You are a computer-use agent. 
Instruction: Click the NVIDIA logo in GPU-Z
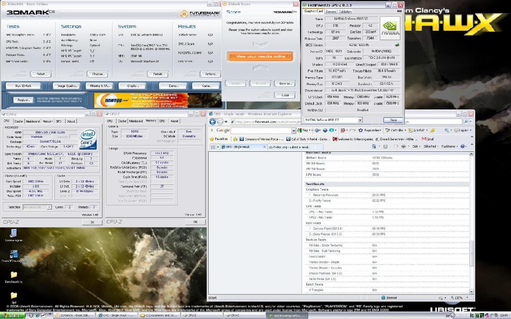pos(390,28)
